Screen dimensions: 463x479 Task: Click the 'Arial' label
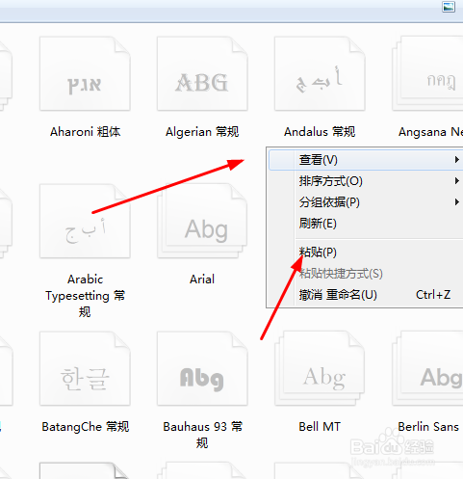pos(202,279)
